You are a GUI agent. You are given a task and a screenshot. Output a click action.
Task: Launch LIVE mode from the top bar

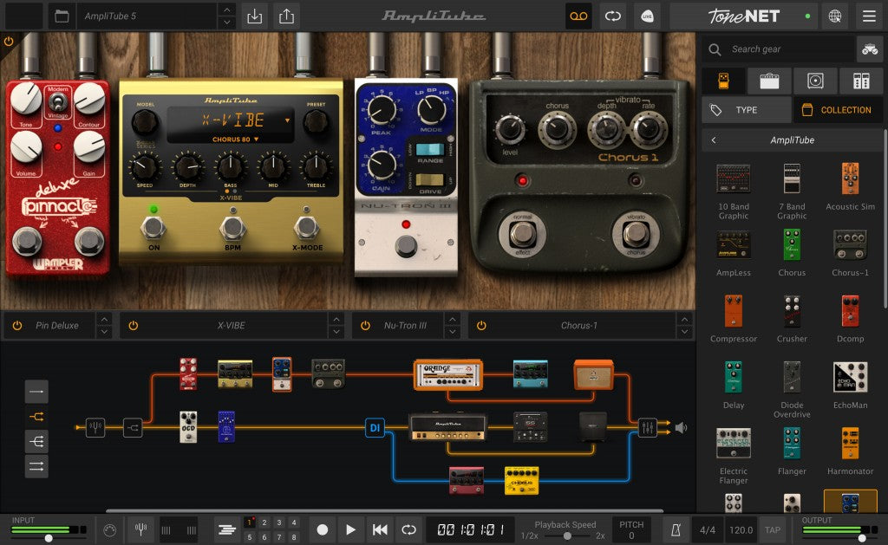647,16
